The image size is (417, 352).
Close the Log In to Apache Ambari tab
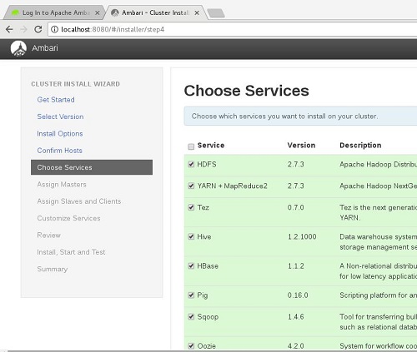point(98,13)
